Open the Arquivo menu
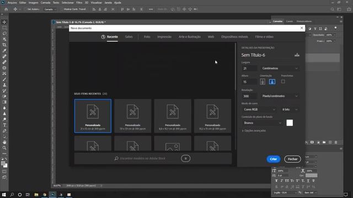The image size is (353, 198). (x=12, y=3)
